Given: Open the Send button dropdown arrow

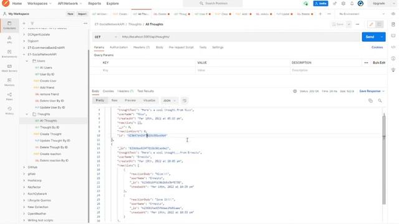Looking at the screenshot, I should pyautogui.click(x=382, y=37).
